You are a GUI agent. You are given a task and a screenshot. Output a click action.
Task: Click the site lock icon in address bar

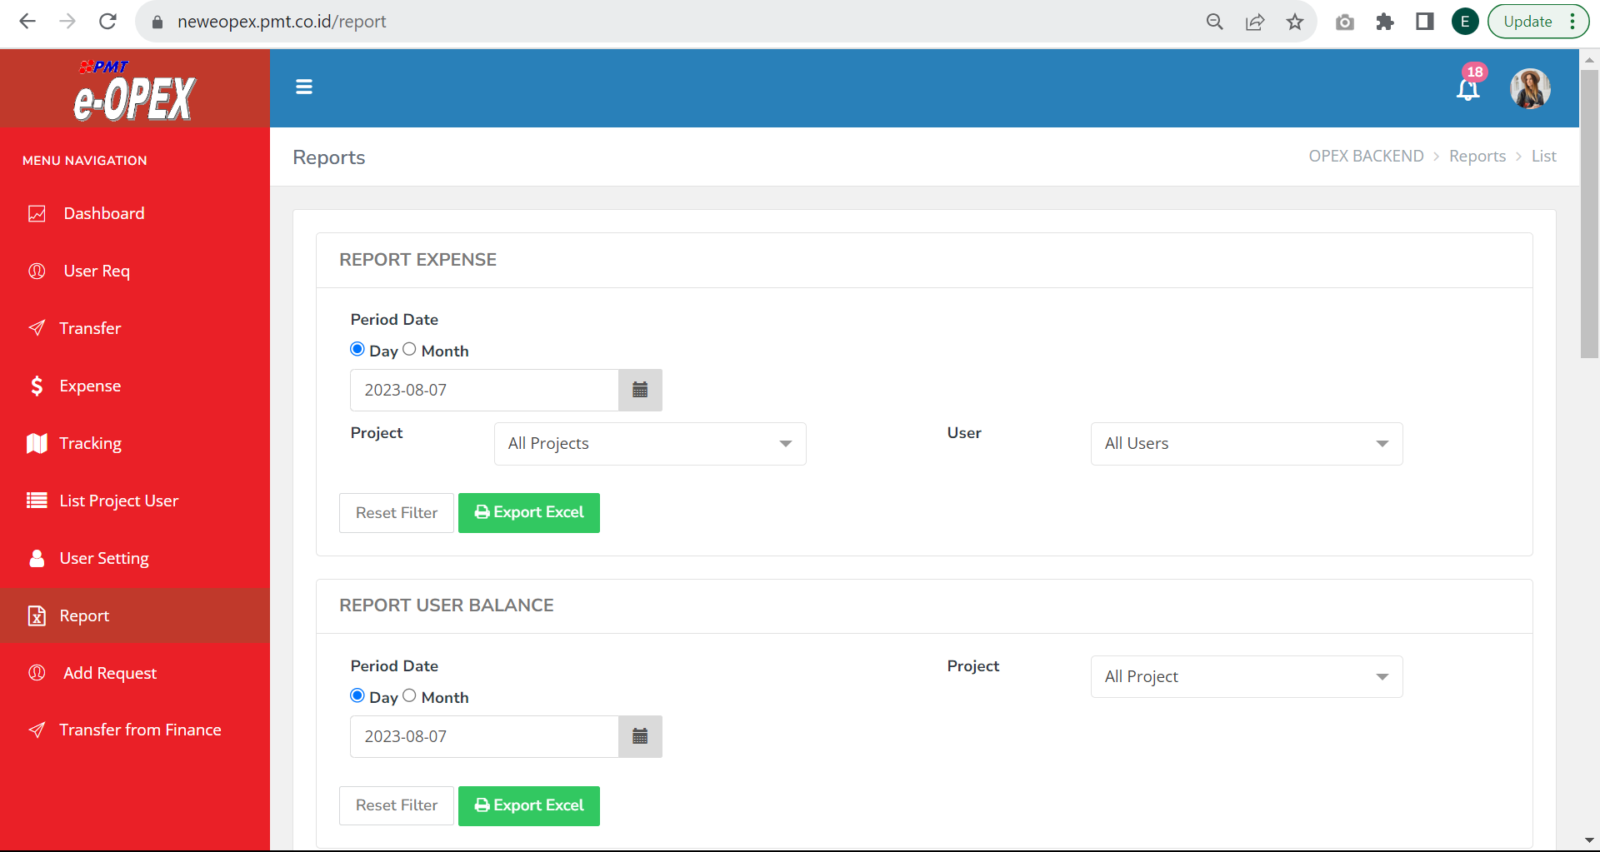(157, 22)
